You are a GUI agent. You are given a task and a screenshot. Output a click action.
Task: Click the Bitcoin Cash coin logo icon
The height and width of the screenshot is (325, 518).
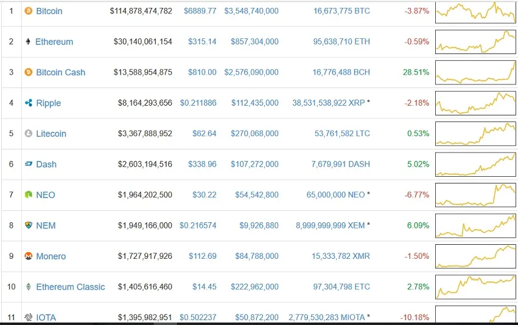(29, 72)
